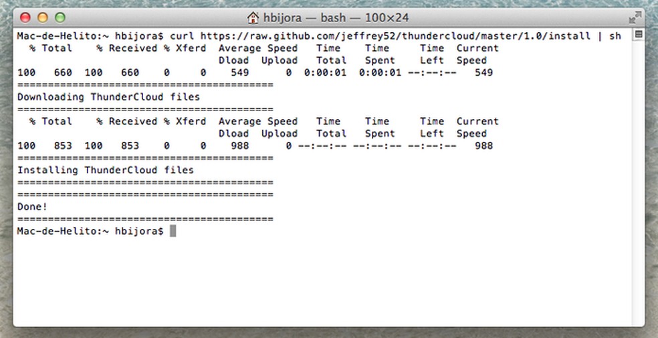Close the Terminal window with red button

25,17
